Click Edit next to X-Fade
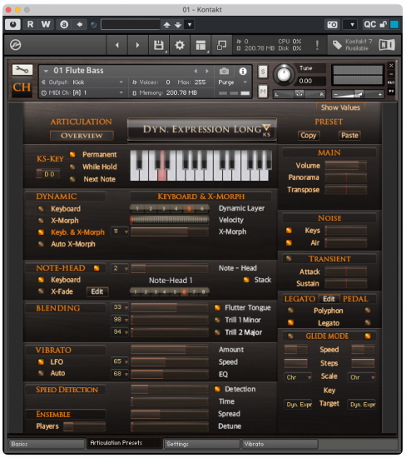Image resolution: width=406 pixels, height=458 pixels. [97, 291]
